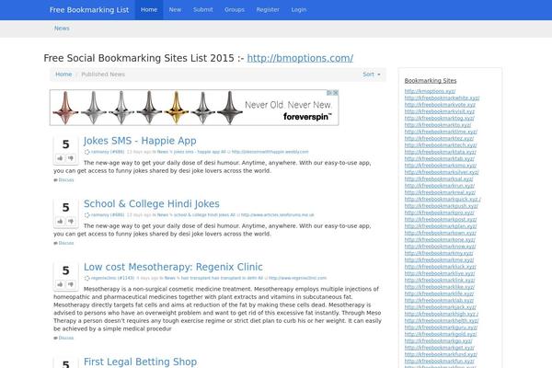Open kfreebookmarkreal.xyz sidebar link

coord(440,192)
